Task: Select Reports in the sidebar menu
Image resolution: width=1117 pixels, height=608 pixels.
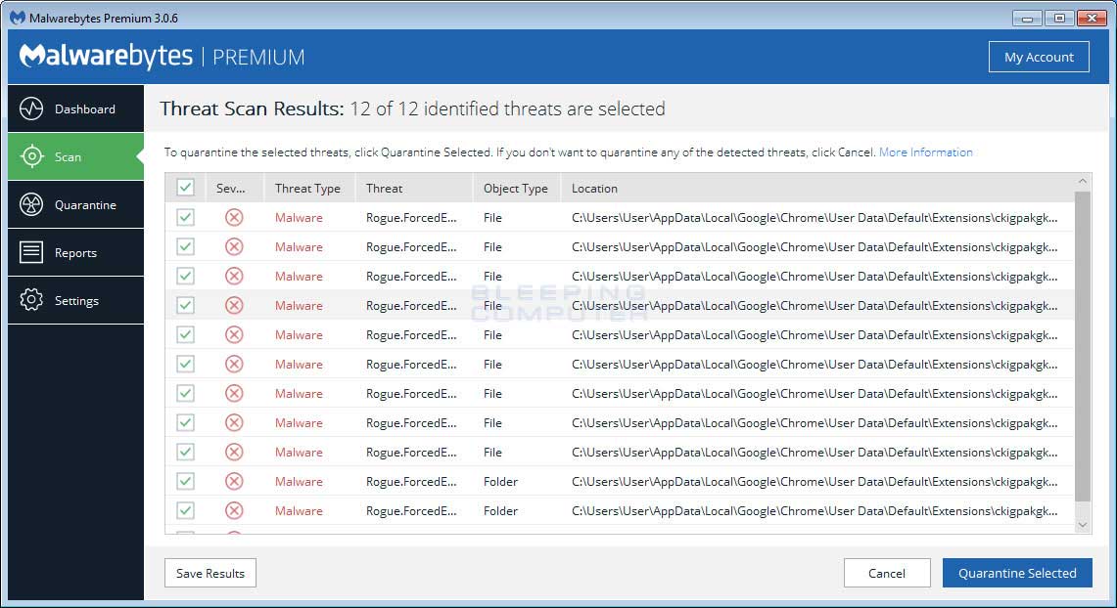Action: (77, 252)
